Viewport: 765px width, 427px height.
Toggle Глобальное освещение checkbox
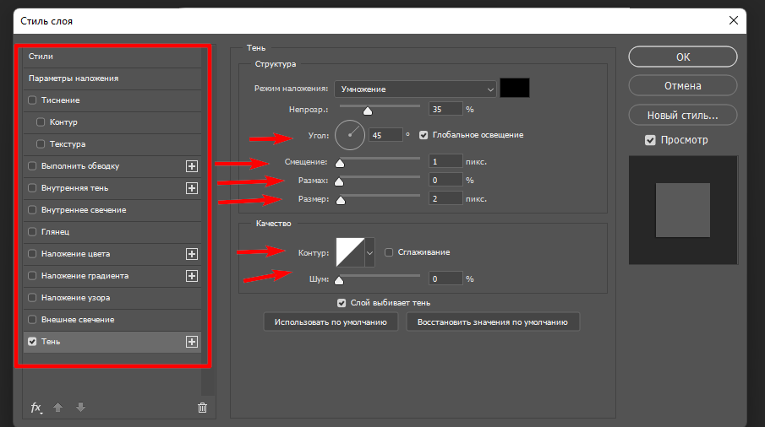[423, 135]
